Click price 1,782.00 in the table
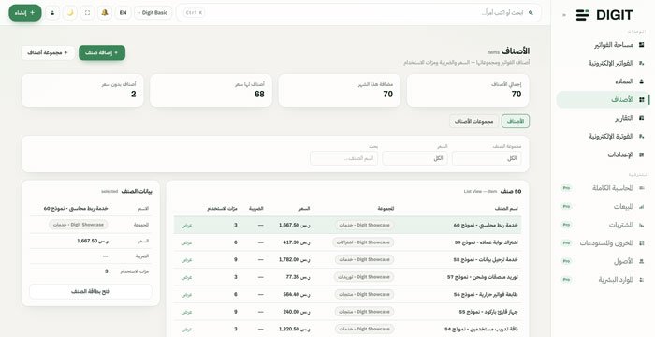This screenshot has height=337, width=655. (x=295, y=259)
